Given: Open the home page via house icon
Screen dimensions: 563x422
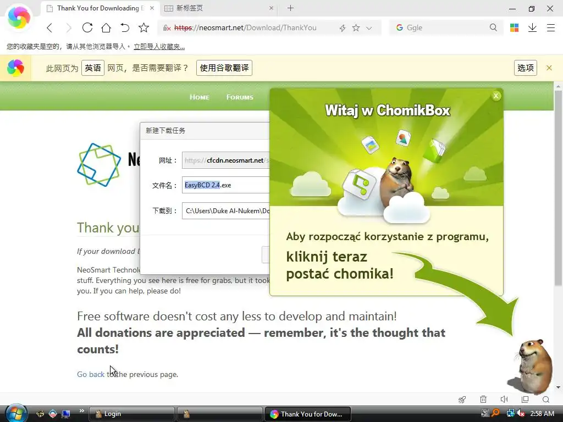Looking at the screenshot, I should 106,27.
